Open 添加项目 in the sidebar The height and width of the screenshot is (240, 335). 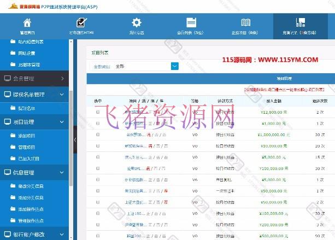pyautogui.click(x=27, y=134)
